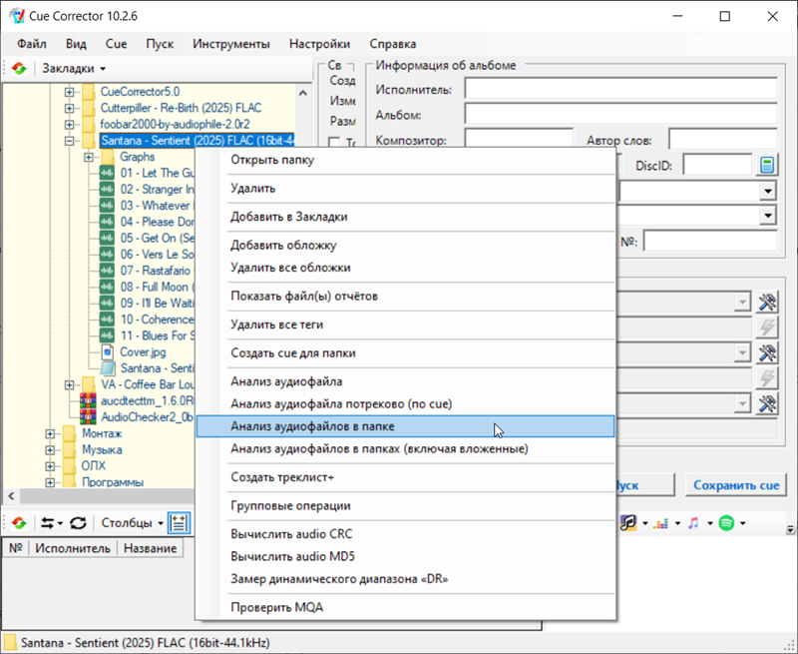Click the Graphs folder icon
Viewport: 798px width, 654px height.
tap(108, 157)
